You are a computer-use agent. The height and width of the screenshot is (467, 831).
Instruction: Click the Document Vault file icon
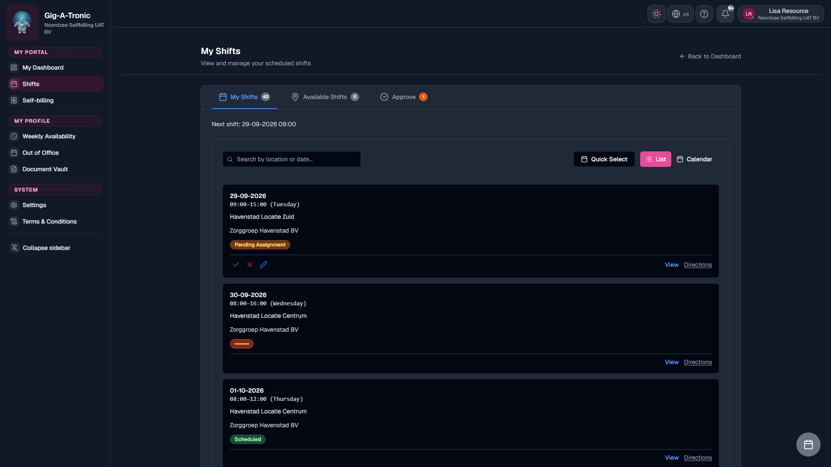(14, 169)
